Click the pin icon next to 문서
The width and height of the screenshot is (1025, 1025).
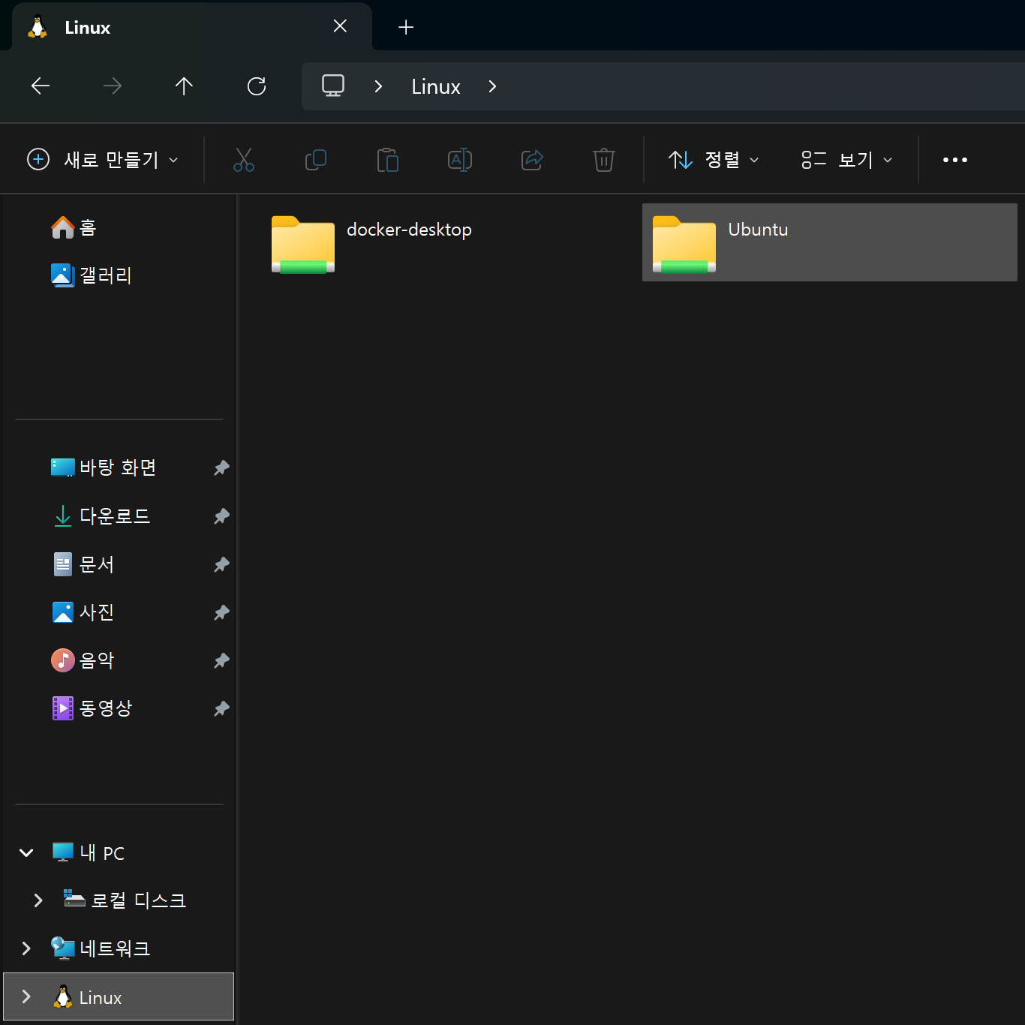221,564
